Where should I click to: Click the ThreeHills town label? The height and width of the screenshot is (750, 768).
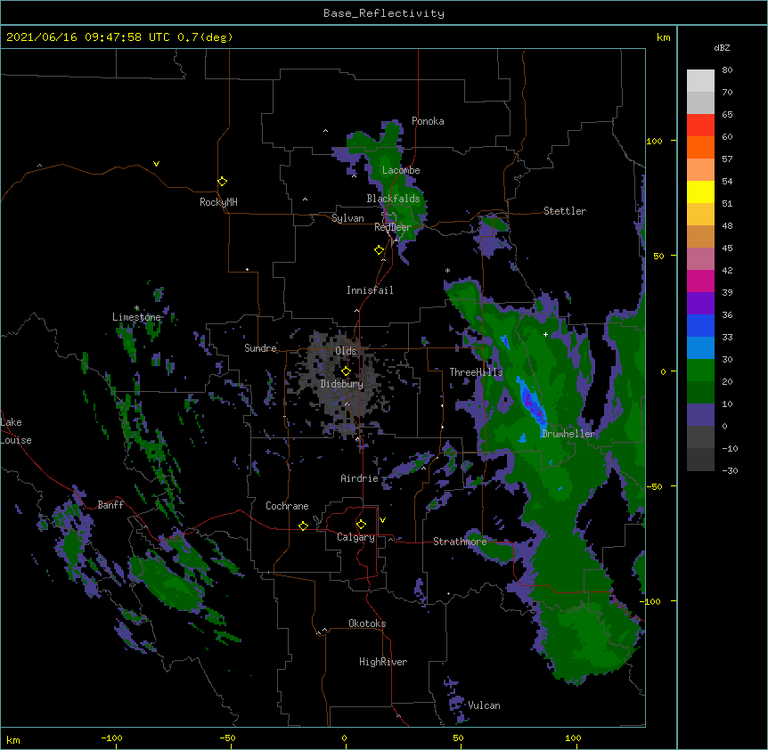(476, 372)
